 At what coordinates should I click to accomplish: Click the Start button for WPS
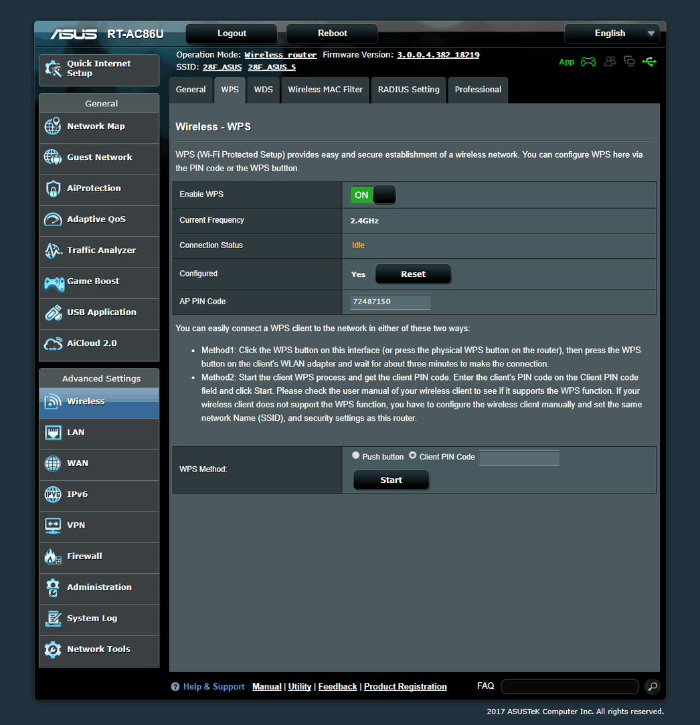coord(391,480)
